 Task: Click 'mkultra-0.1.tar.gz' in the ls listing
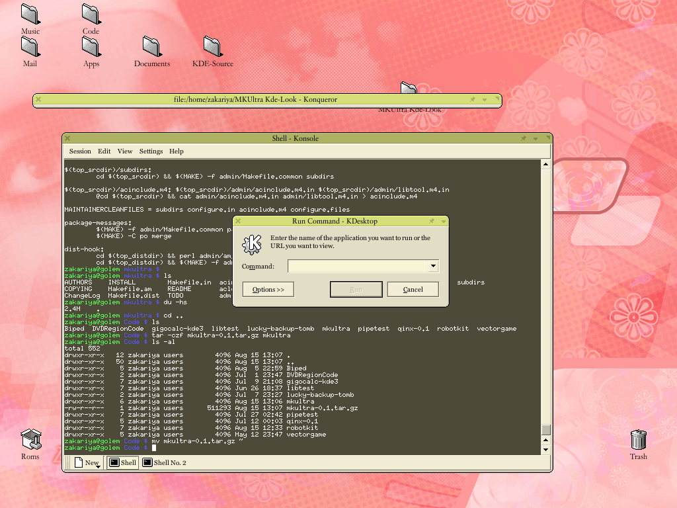[x=322, y=408]
